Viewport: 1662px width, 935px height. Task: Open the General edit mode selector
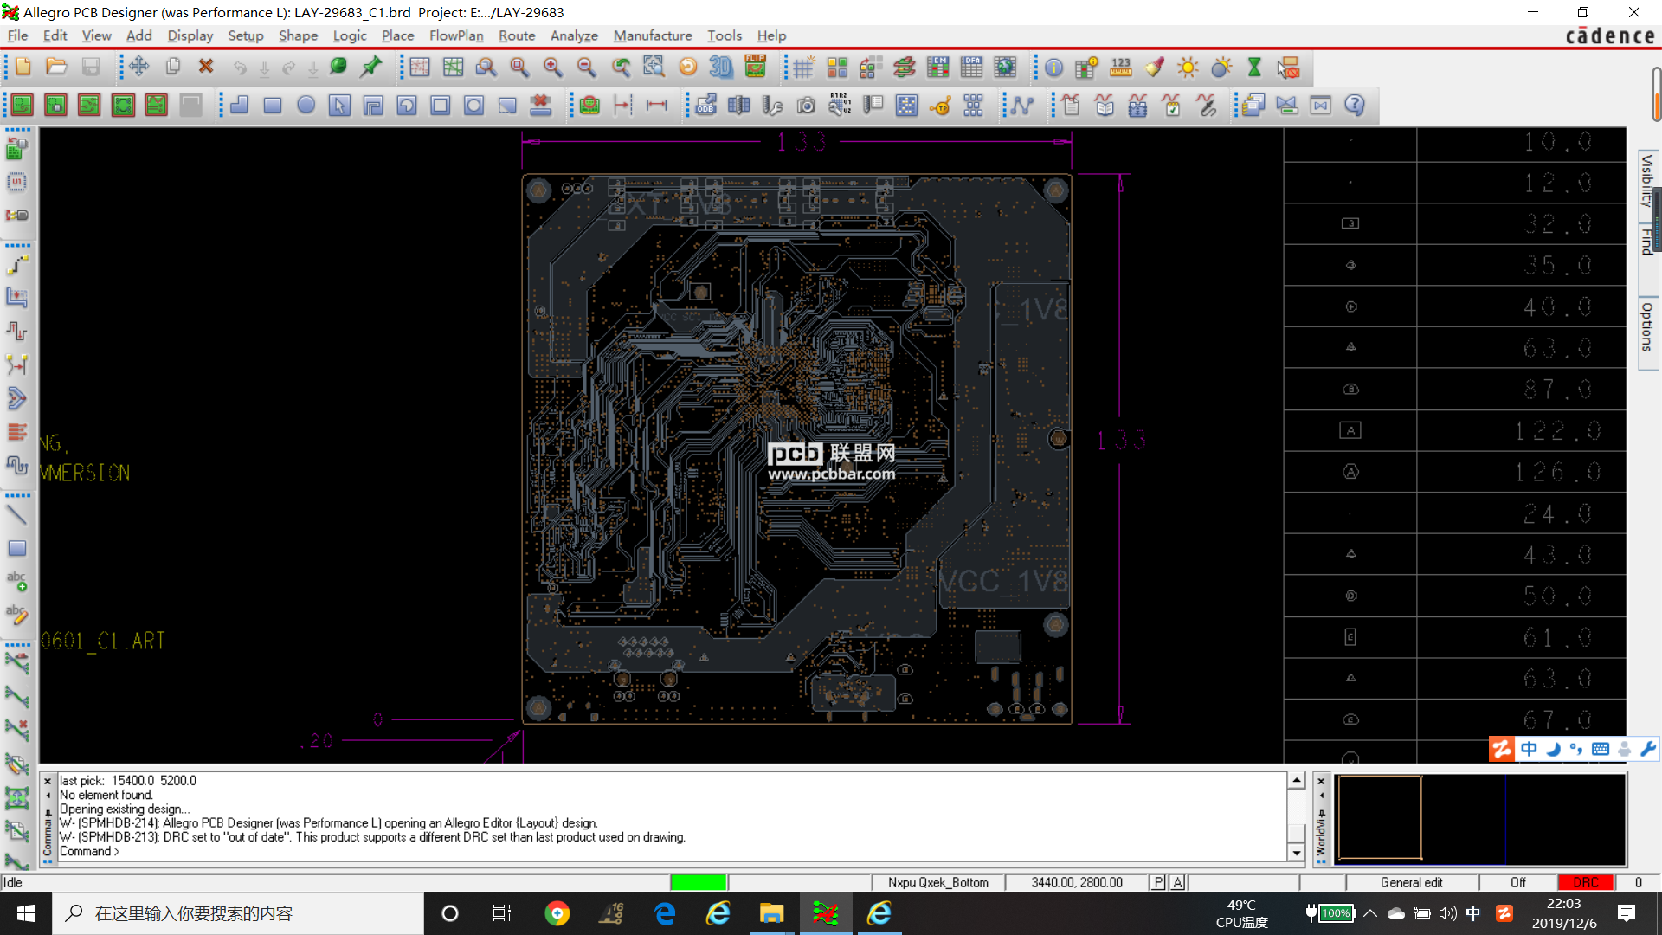1411,882
